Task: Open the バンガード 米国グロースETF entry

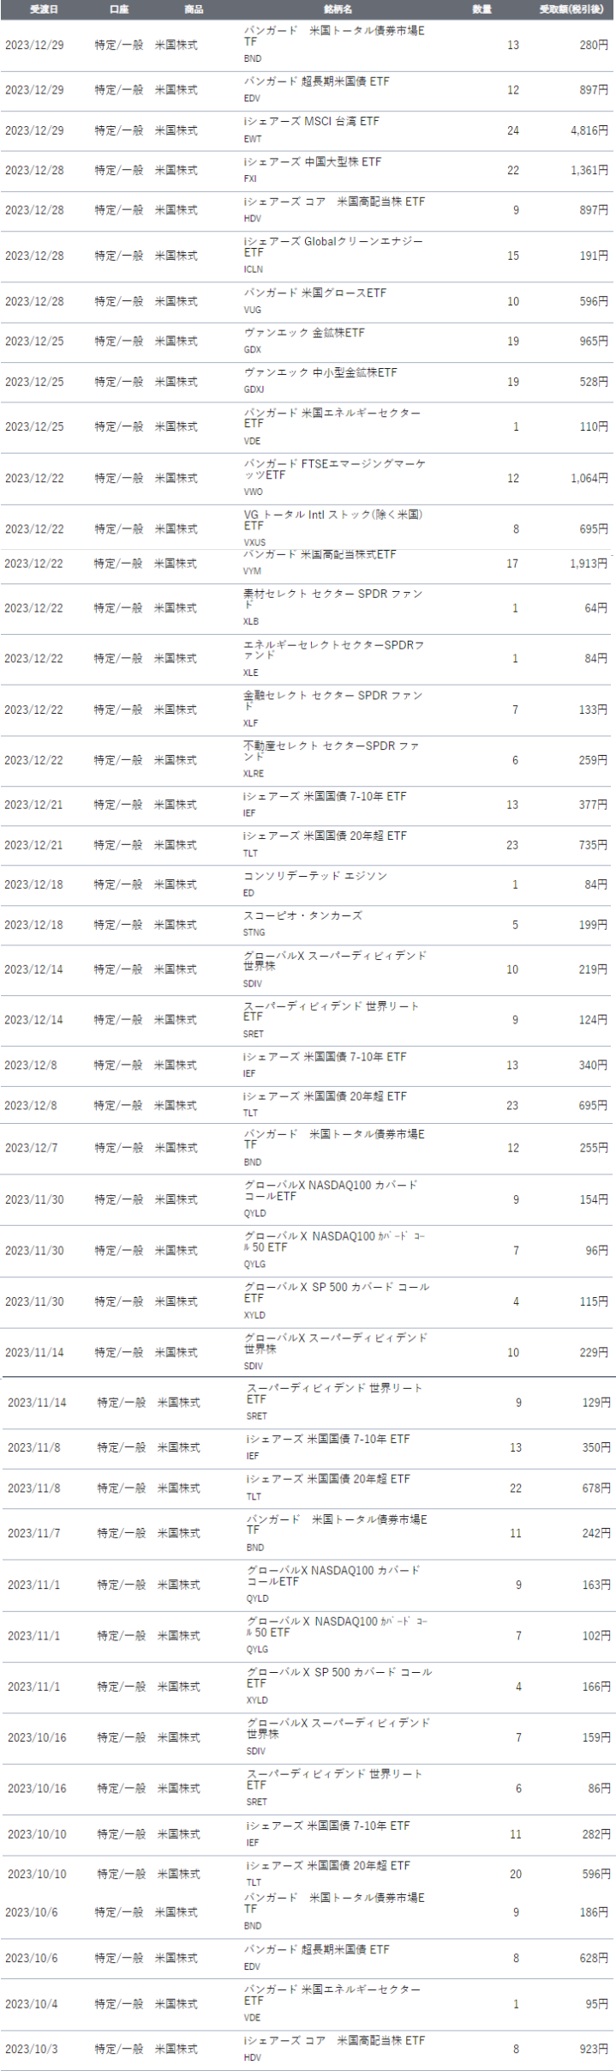Action: [314, 293]
